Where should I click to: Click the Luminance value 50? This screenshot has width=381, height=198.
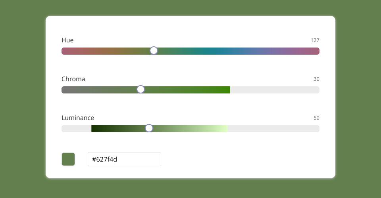[316, 118]
